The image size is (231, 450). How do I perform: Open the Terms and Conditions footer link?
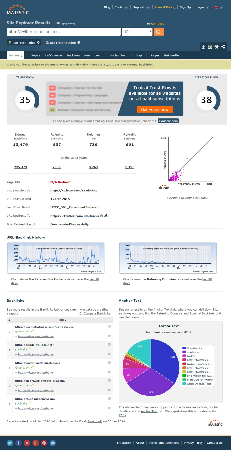coord(164,443)
